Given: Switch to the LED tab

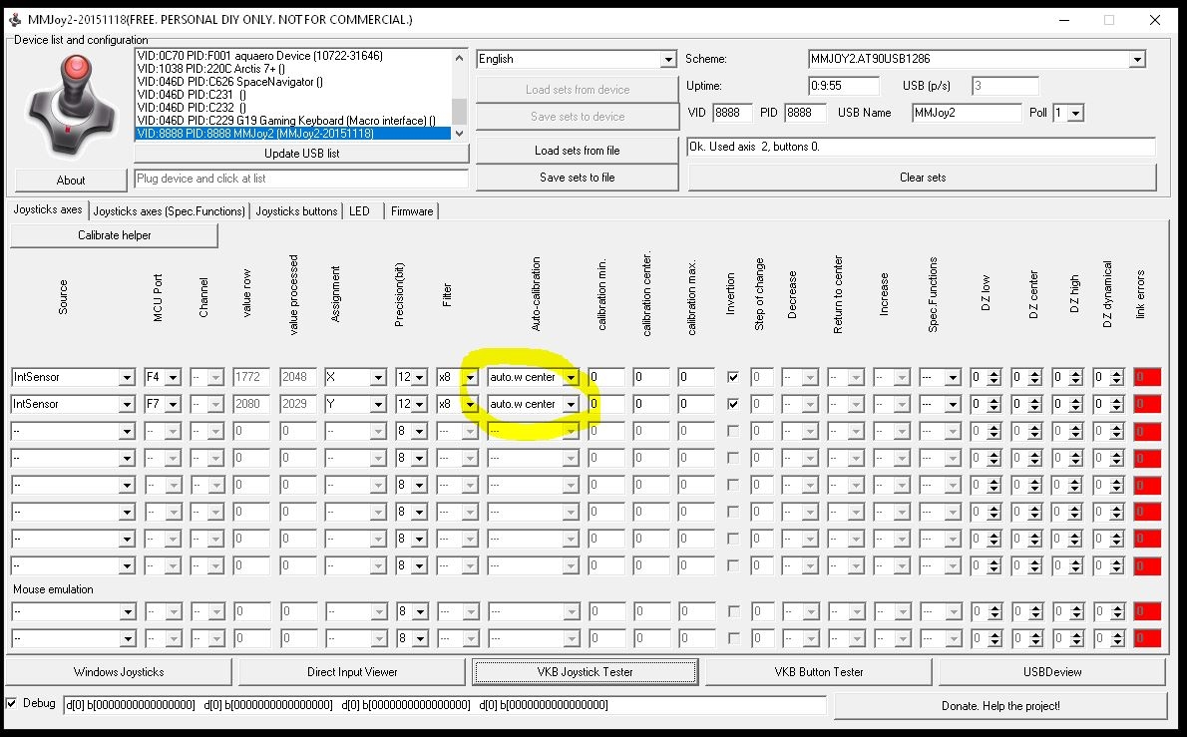Looking at the screenshot, I should [359, 211].
